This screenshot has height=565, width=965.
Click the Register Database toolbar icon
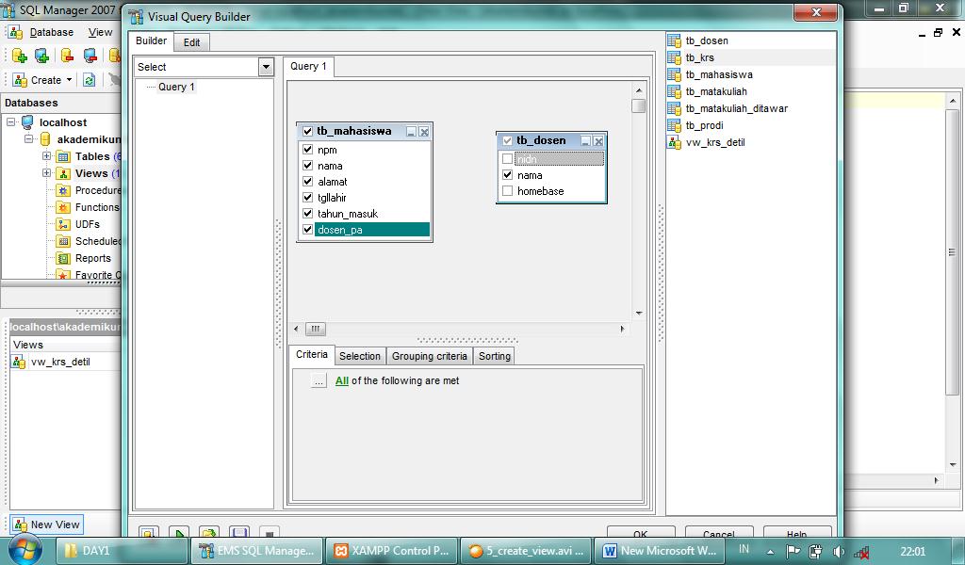(x=19, y=56)
